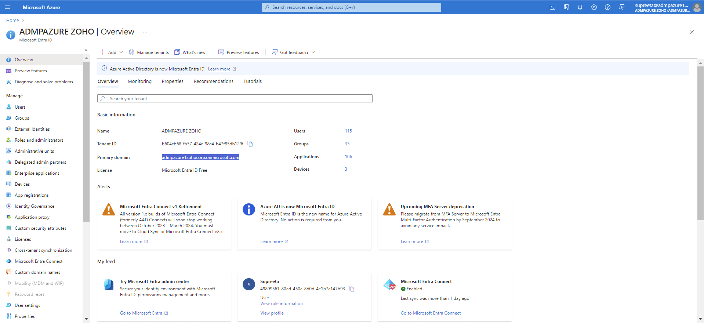Image resolution: width=704 pixels, height=323 pixels.
Task: Click the feedback icon in top header
Action: tap(621, 7)
